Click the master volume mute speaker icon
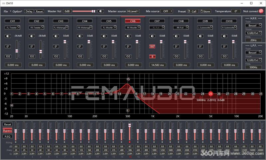The image size is (266, 160). pyautogui.click(x=101, y=11)
